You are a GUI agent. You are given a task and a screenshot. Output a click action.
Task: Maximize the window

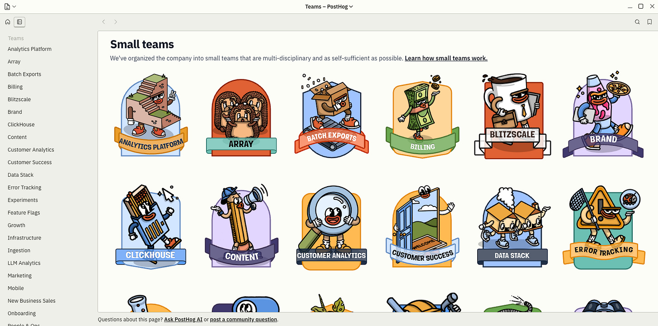point(641,6)
